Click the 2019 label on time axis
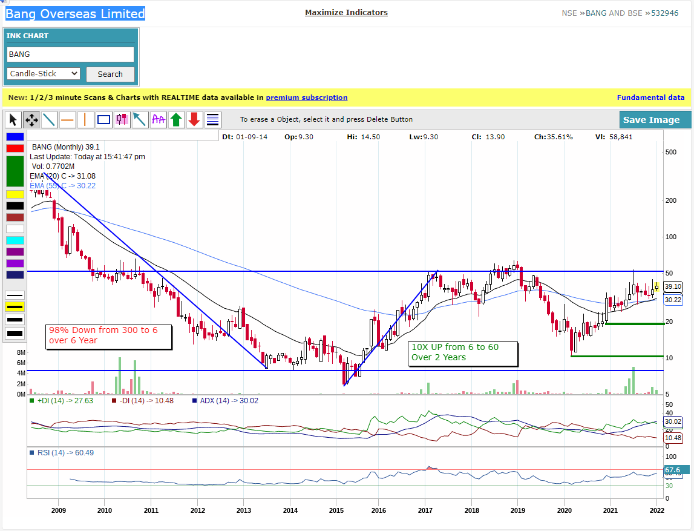The image size is (694, 531). point(517,510)
